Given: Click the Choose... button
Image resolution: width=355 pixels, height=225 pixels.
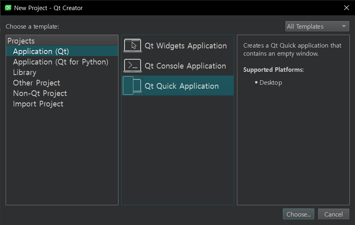Looking at the screenshot, I should point(299,214).
